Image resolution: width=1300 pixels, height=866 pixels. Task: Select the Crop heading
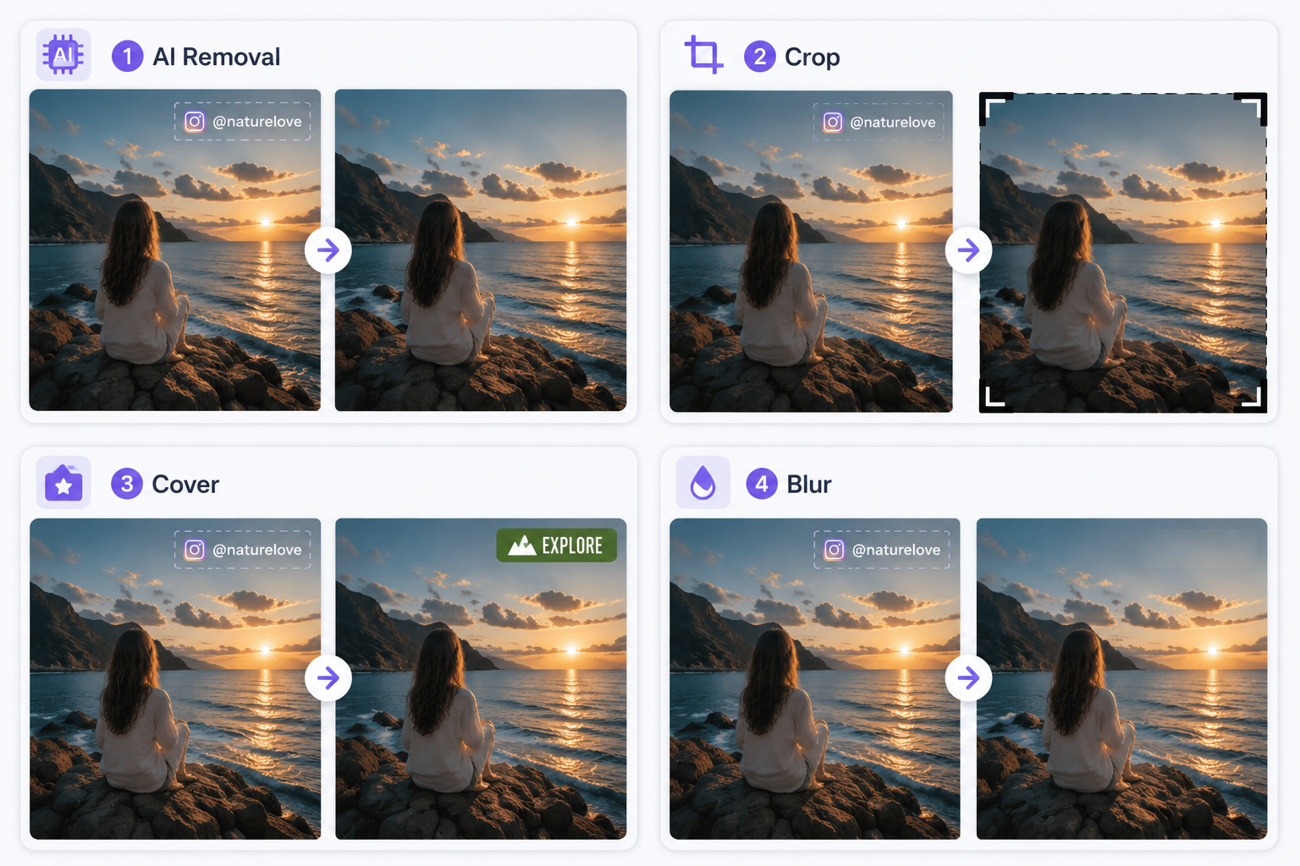(812, 57)
